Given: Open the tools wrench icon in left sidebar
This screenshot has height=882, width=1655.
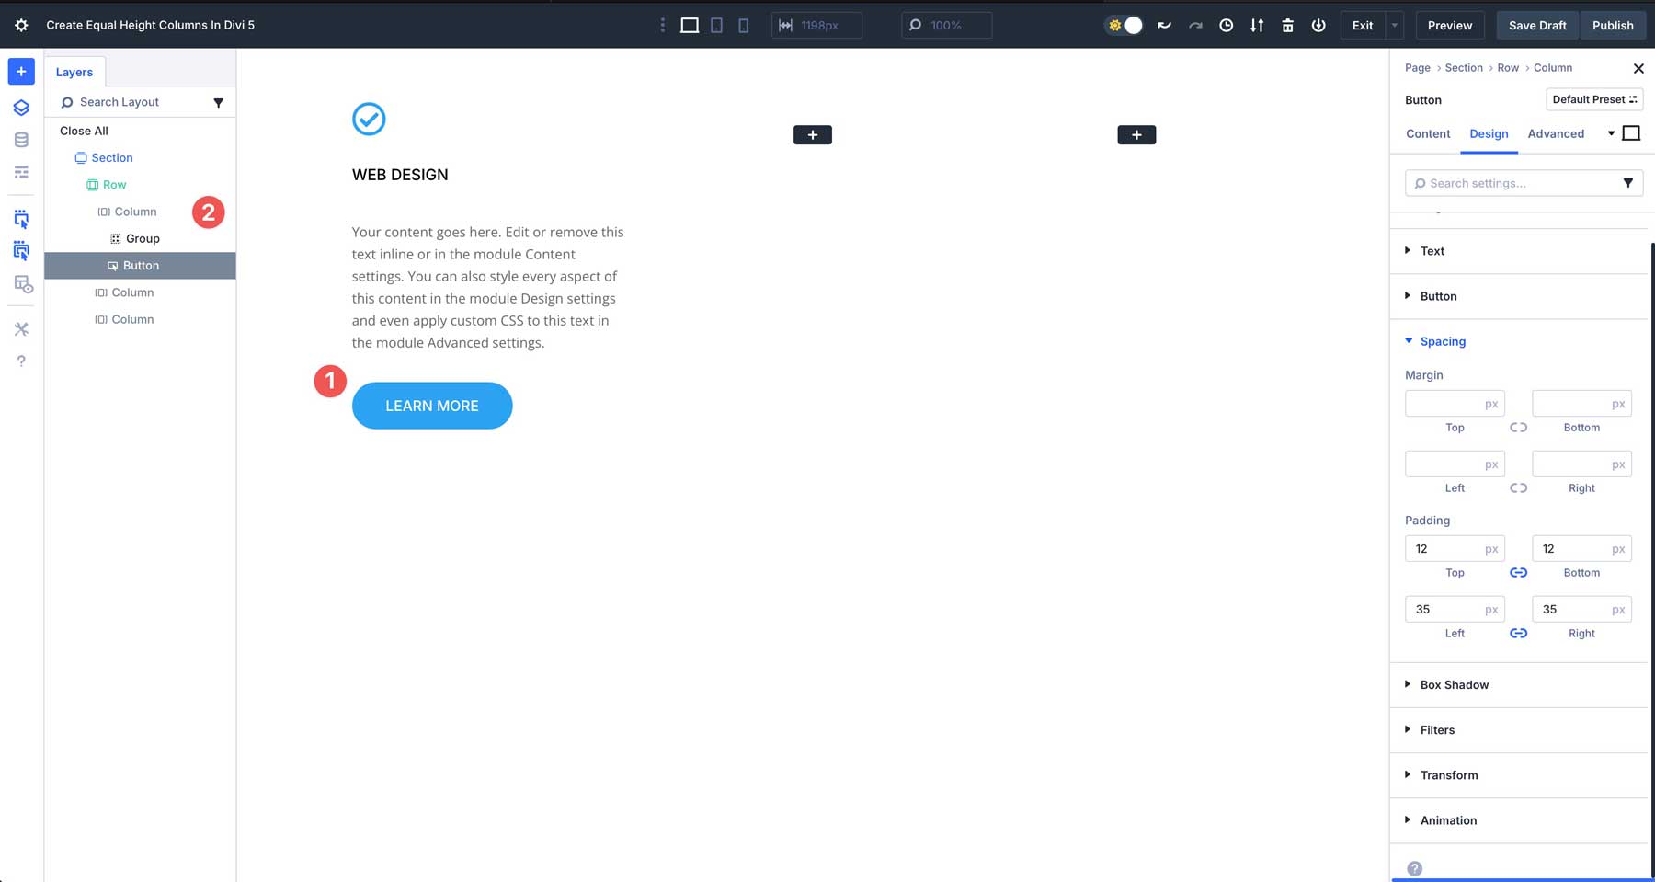Looking at the screenshot, I should (21, 329).
